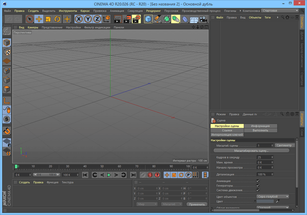Toggle the X axis lock icon
The height and width of the screenshot is (215, 307).
[80, 19]
